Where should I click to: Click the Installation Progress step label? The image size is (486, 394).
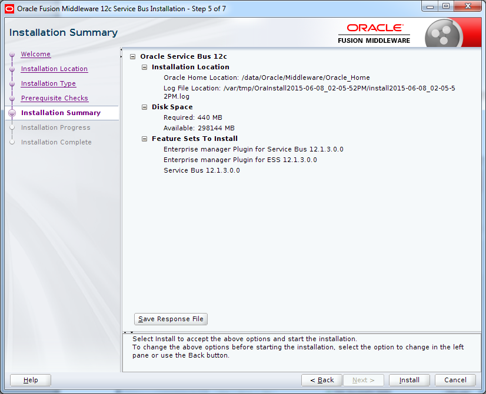click(x=56, y=127)
